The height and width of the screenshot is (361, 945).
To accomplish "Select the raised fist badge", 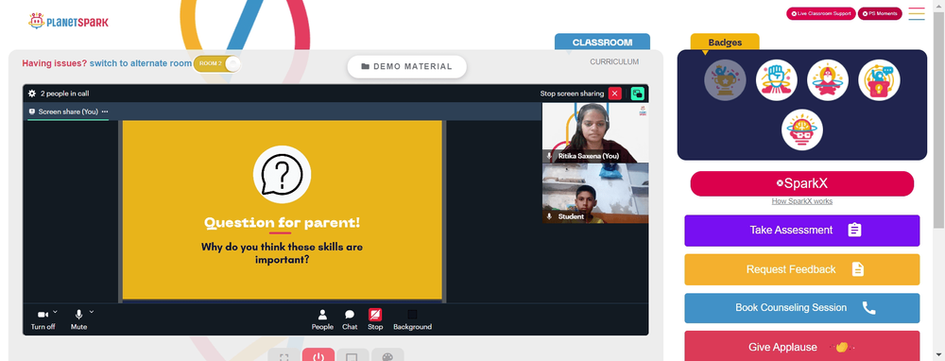I will click(x=776, y=80).
